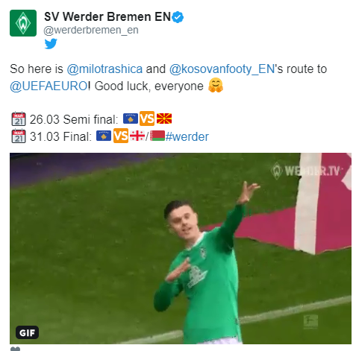Click the hugging face emoji

(x=216, y=85)
